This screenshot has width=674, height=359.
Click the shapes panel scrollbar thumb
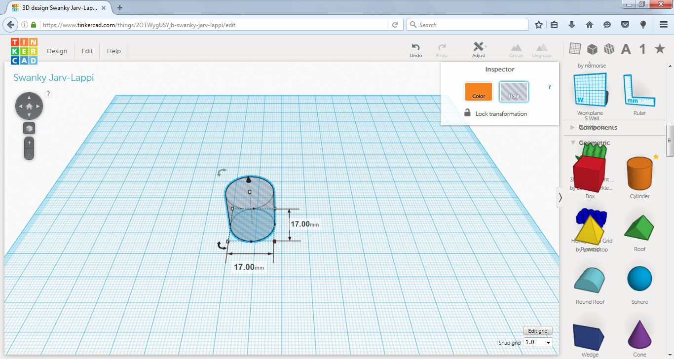[x=670, y=141]
